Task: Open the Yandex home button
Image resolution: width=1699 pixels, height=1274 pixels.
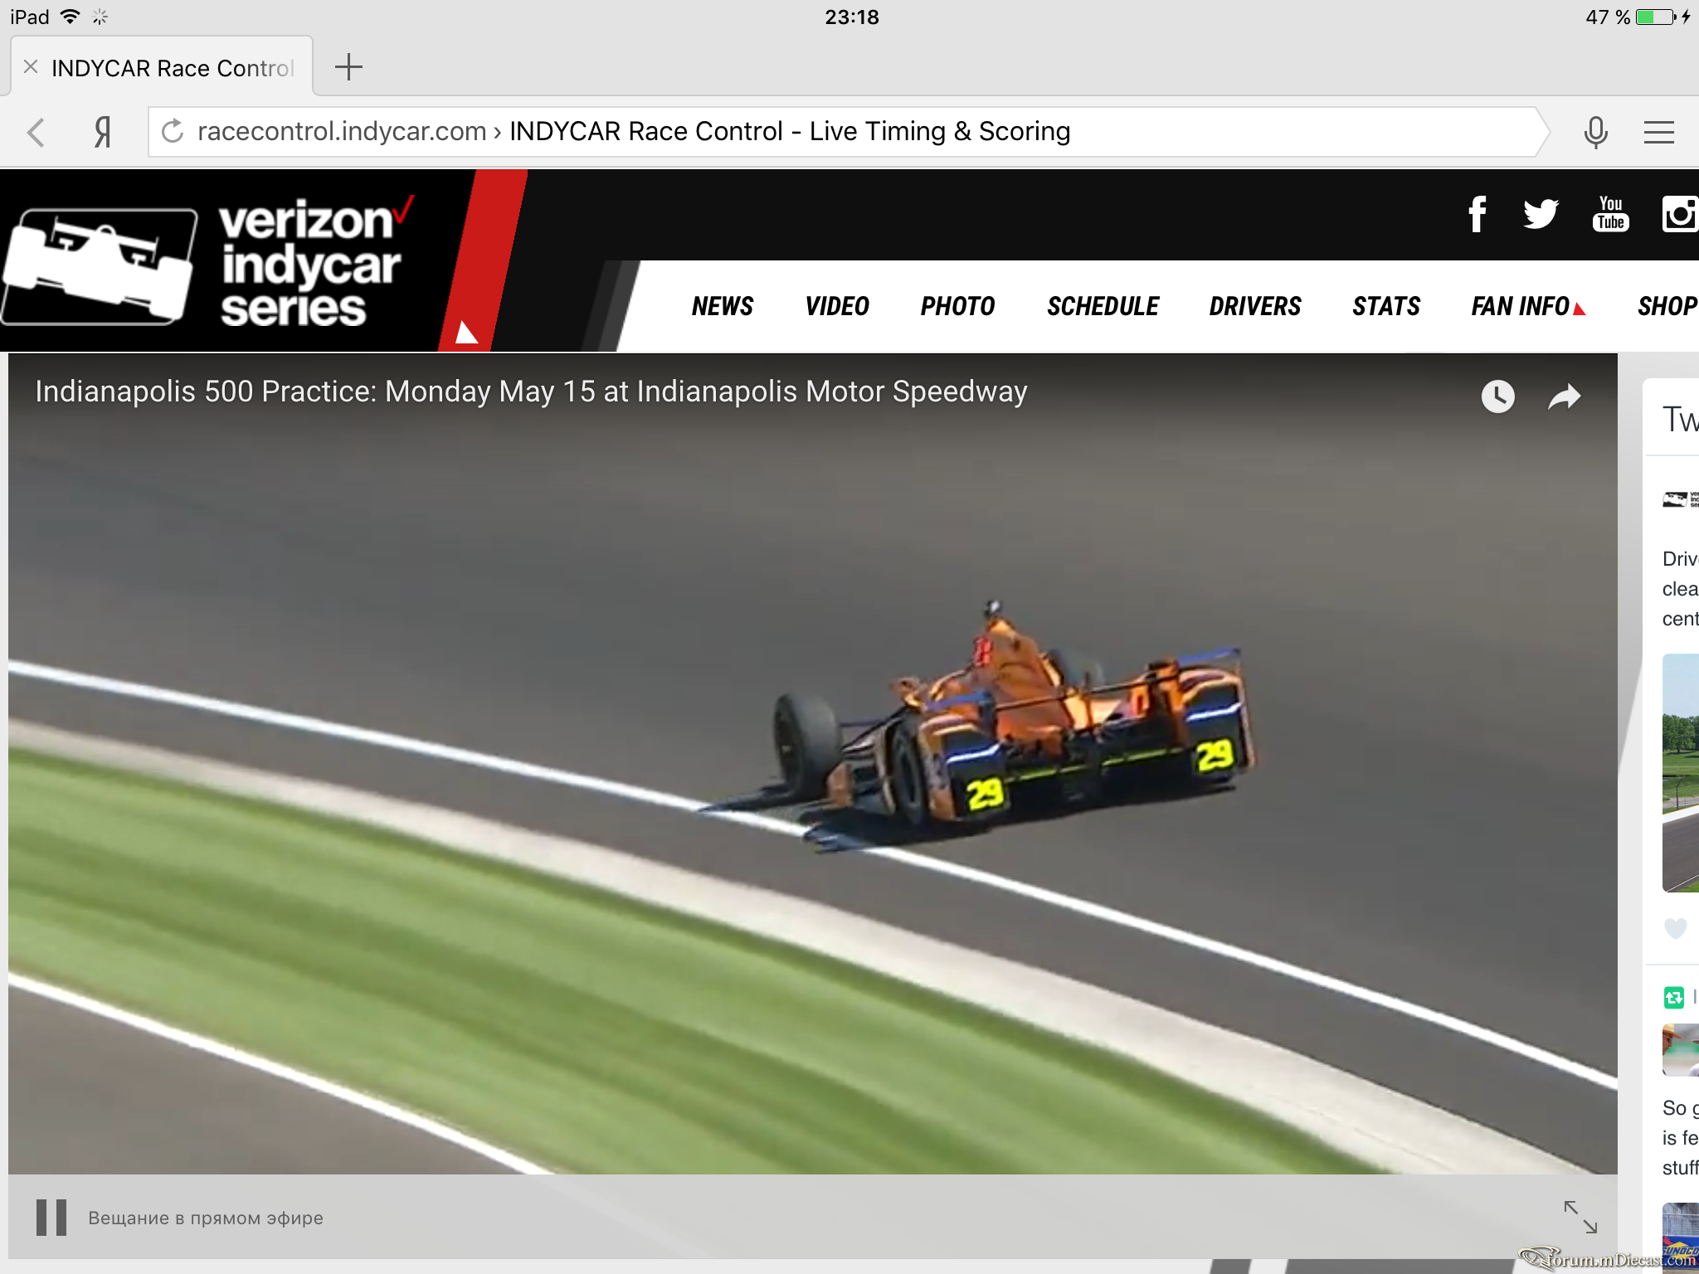Action: [102, 132]
